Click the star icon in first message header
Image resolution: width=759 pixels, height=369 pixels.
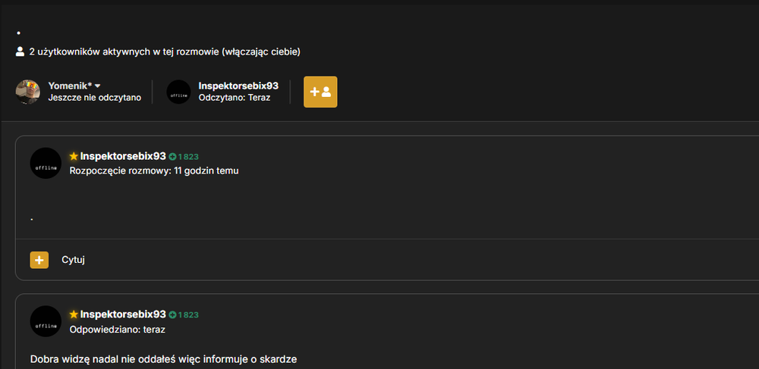(74, 156)
